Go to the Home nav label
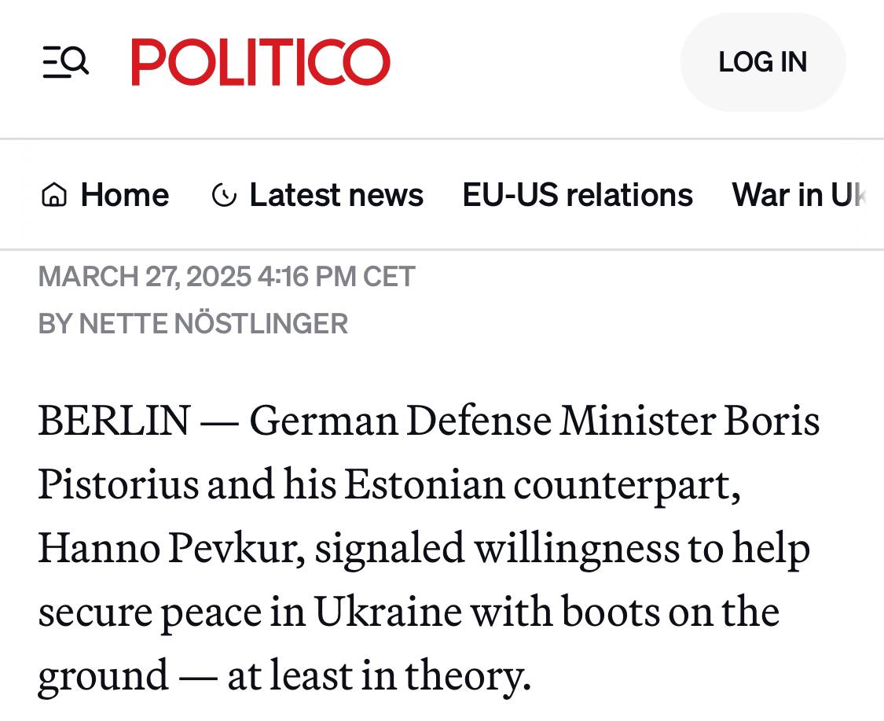884x721 pixels. pyautogui.click(x=124, y=195)
